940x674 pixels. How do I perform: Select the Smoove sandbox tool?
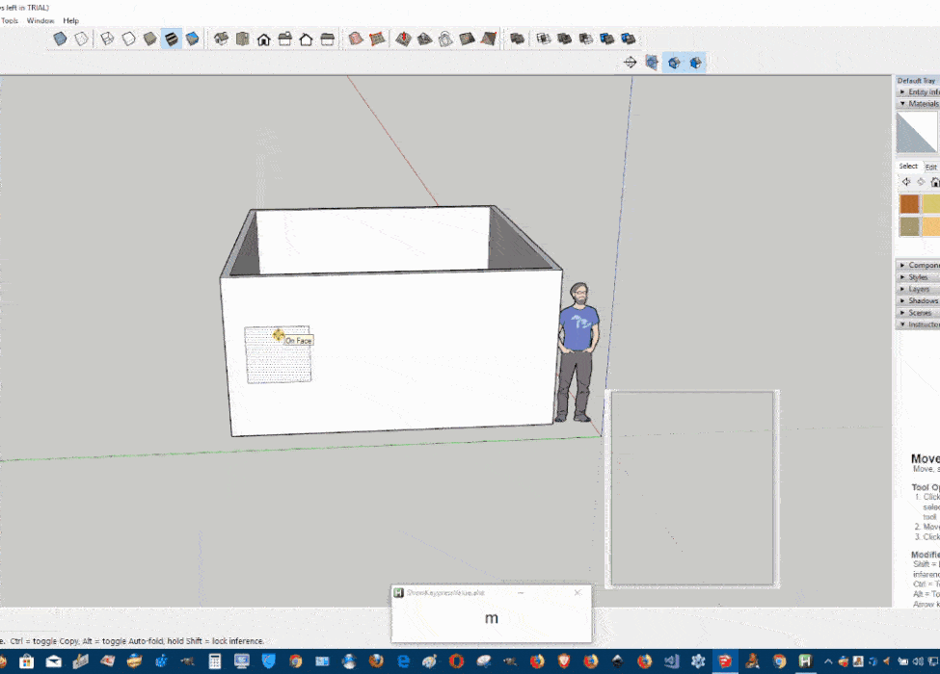pyautogui.click(x=403, y=39)
